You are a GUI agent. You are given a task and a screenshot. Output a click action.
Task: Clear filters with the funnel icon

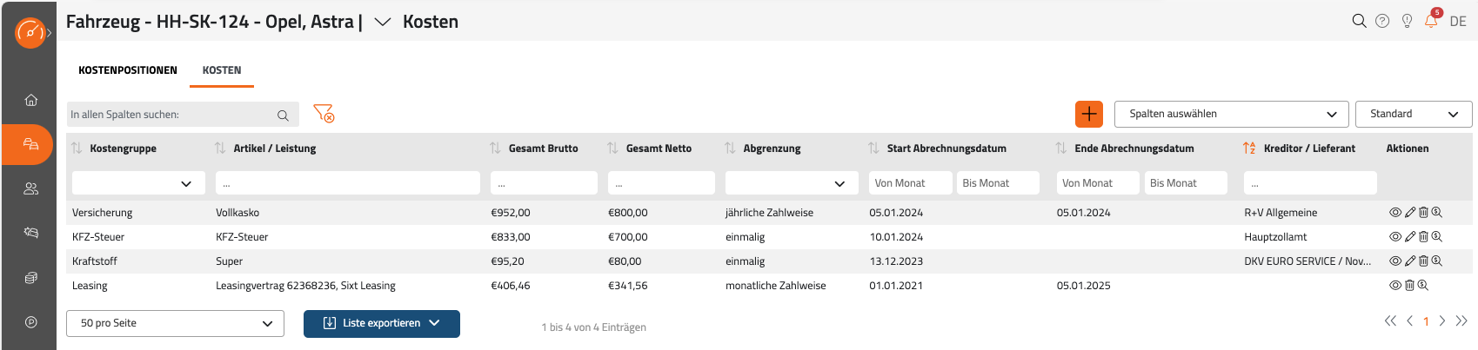[324, 114]
